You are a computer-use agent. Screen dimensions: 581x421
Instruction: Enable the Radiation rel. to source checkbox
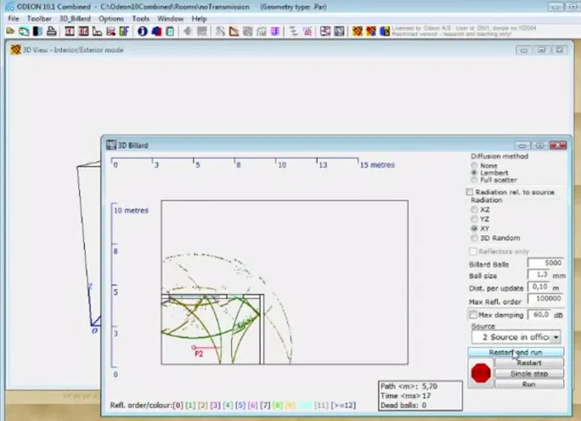click(x=470, y=192)
